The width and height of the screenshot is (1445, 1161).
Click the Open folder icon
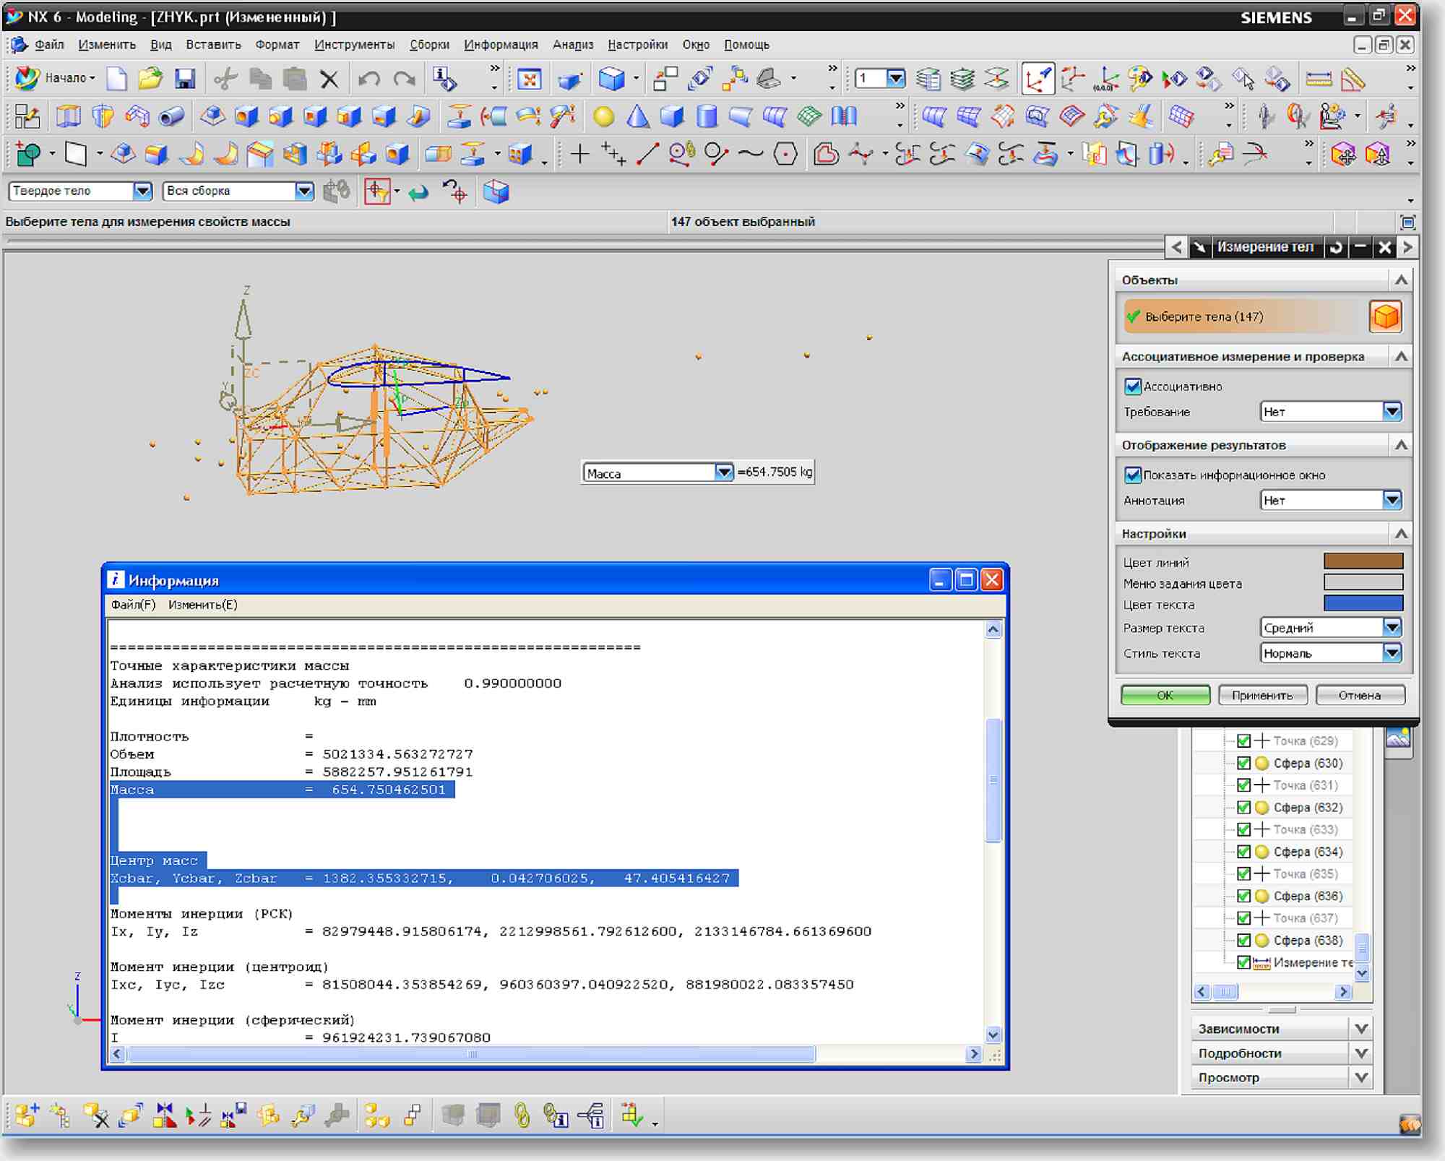click(150, 78)
